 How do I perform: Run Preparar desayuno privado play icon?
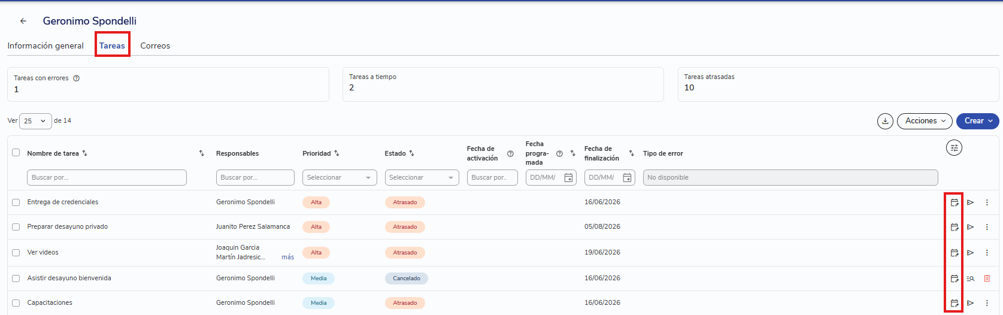[x=971, y=227]
